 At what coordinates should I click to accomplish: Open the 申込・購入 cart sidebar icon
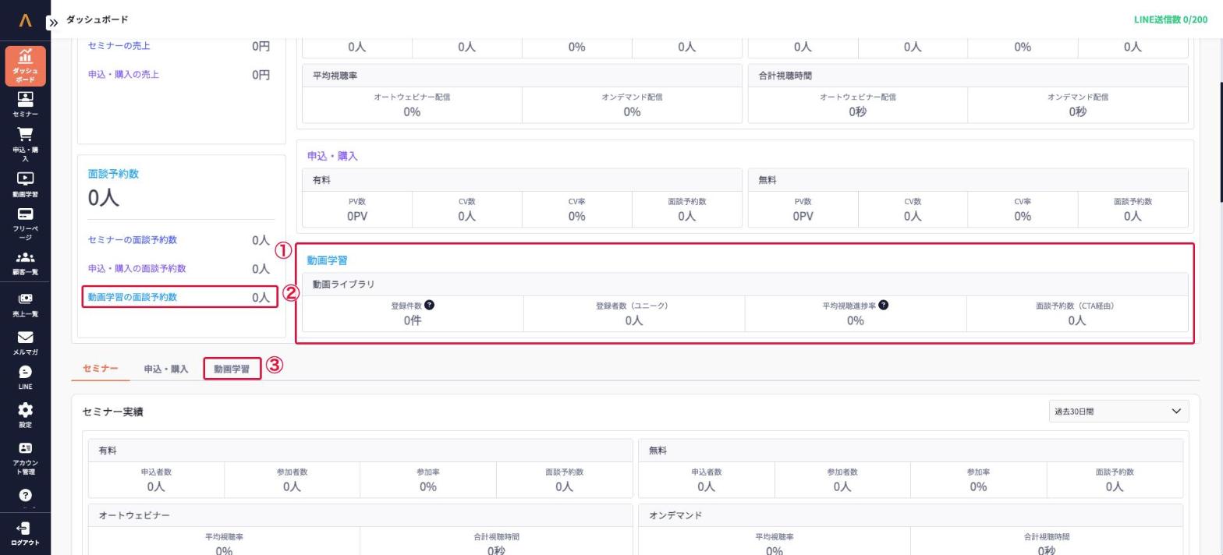[x=25, y=144]
